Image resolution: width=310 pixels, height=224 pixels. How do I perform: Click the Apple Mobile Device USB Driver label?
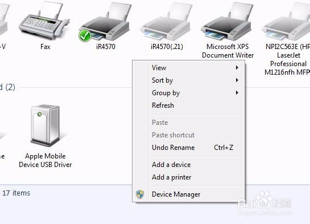pyautogui.click(x=46, y=160)
